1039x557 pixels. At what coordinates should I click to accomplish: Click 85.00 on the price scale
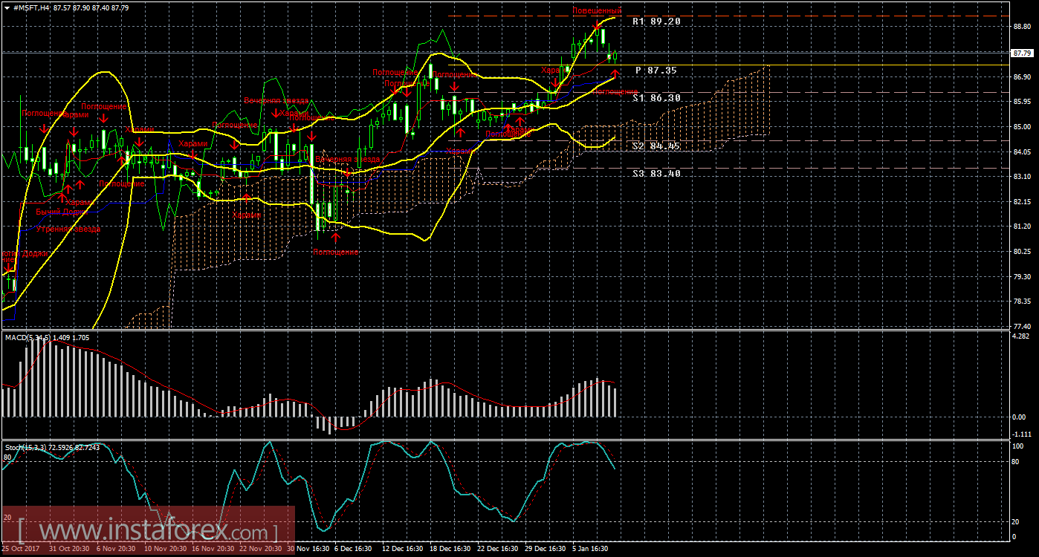[x=1023, y=127]
